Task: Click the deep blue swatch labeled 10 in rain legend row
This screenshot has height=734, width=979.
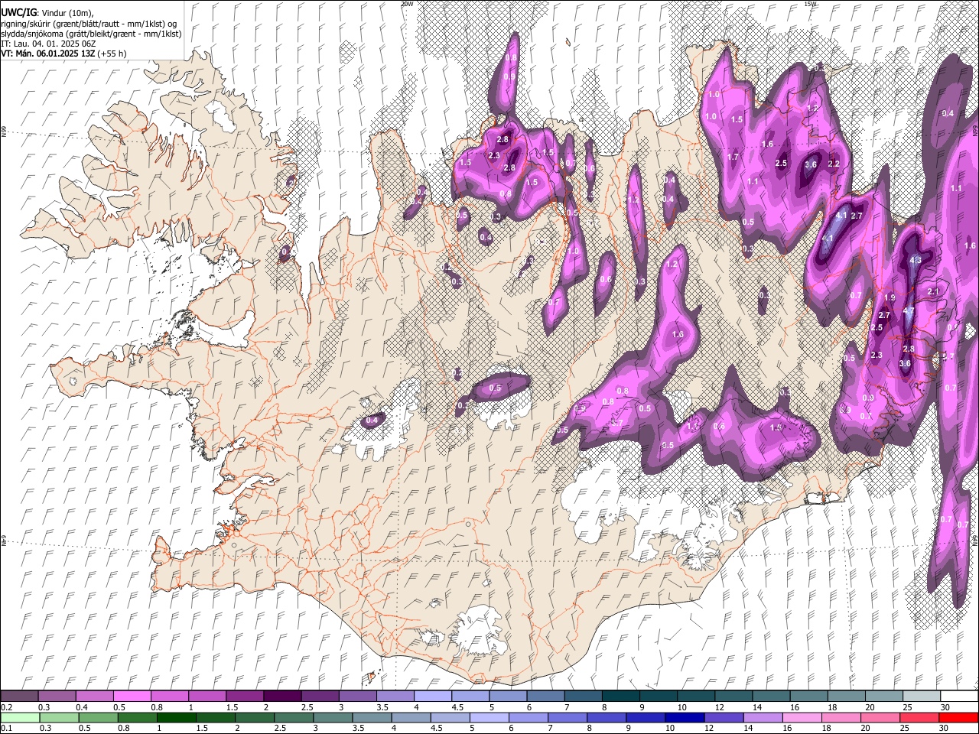Action: 685,717
